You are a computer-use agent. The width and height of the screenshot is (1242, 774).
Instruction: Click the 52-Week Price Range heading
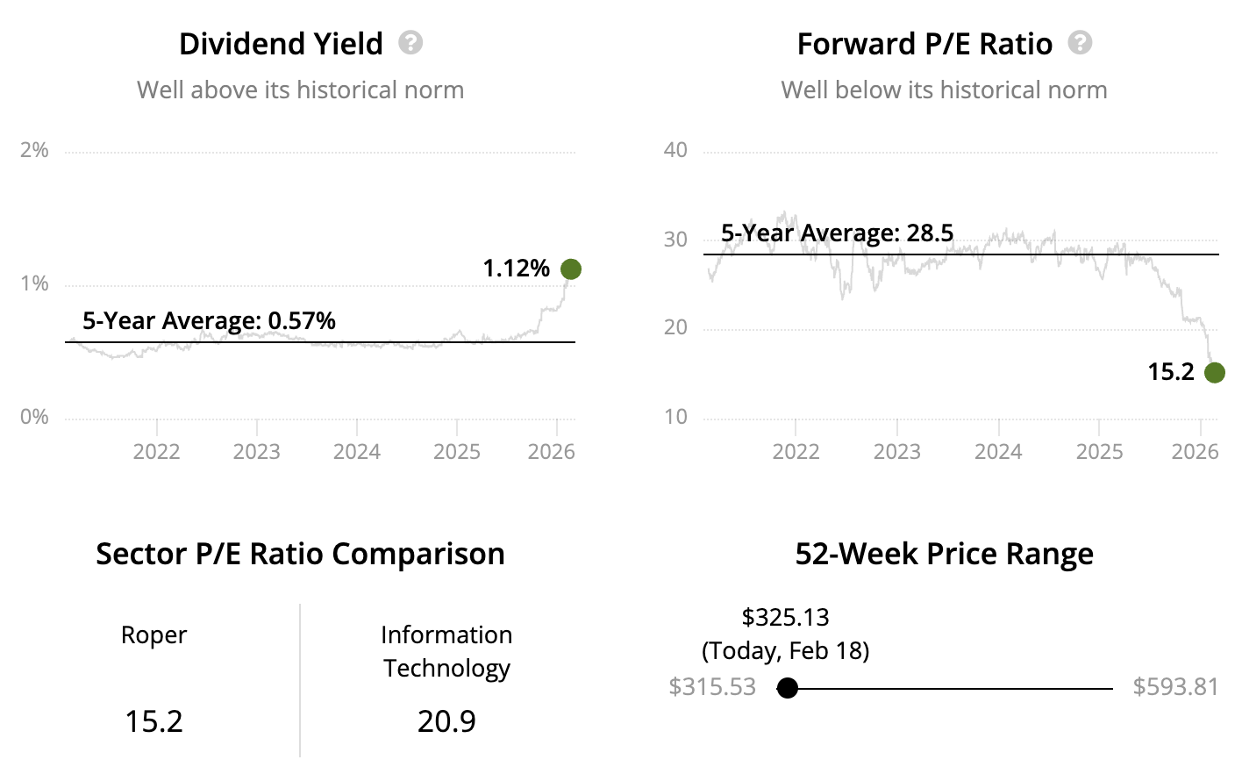944,555
